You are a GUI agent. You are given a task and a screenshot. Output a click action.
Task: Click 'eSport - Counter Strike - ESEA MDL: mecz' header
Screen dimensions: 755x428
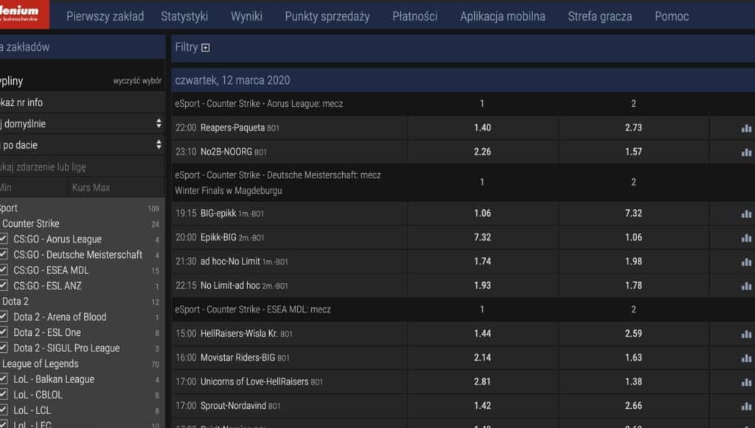click(253, 309)
